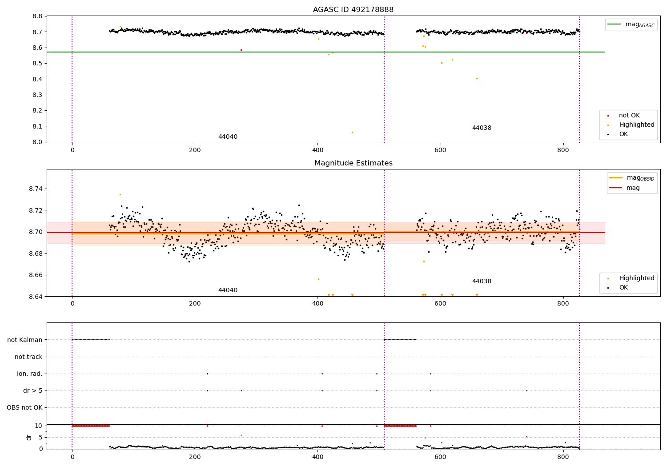The image size is (667, 467).
Task: Click the dr axis tick label 10
Action: 38,426
